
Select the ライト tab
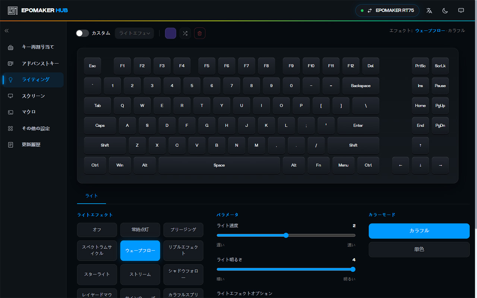pyautogui.click(x=92, y=196)
